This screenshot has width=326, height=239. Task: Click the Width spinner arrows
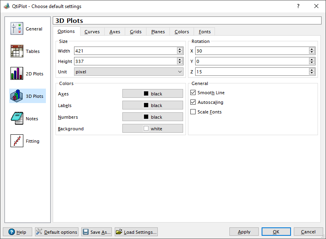(x=180, y=51)
